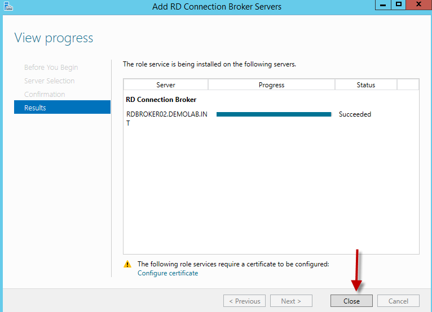
Task: Open the Configure certificate link
Action: 167,273
